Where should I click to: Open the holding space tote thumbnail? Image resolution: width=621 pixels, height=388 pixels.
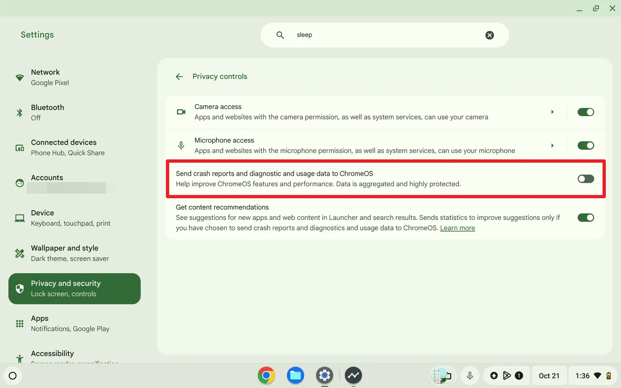pos(442,376)
